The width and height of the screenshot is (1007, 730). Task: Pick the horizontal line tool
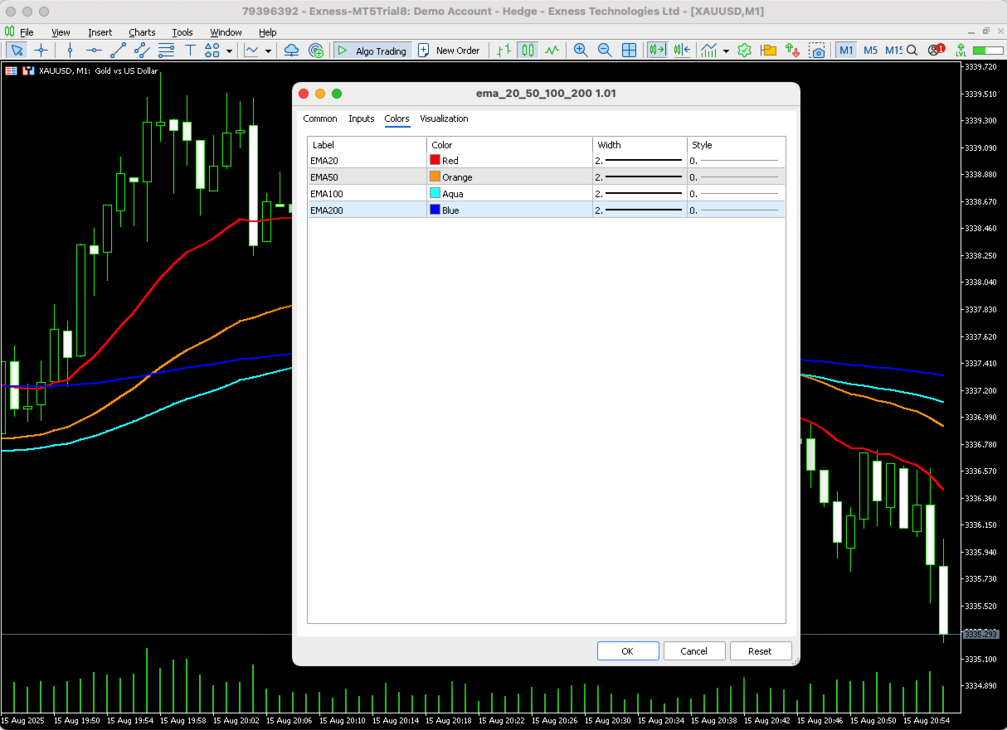click(94, 51)
